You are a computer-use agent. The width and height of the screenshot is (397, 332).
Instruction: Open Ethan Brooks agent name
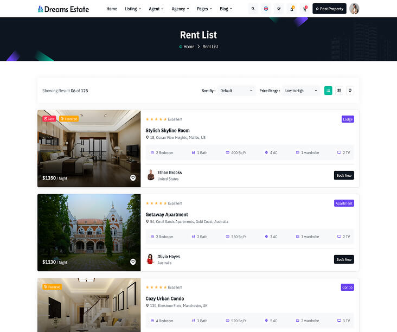pos(170,173)
